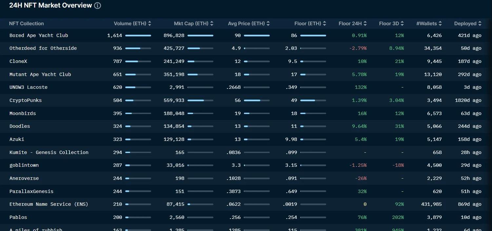Click the 9.64% Floor 24H value
Image resolution: width=492 pixels, height=231 pixels.
(x=359, y=126)
